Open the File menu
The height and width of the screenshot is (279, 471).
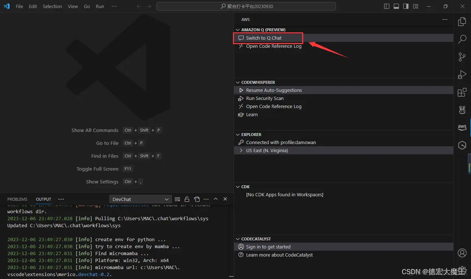pos(20,6)
